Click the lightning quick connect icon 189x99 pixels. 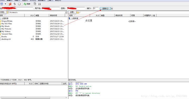15,4
